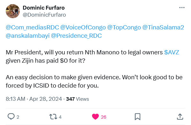Bookmark this tweet
The width and height of the screenshot is (191, 125).
tap(138, 117)
